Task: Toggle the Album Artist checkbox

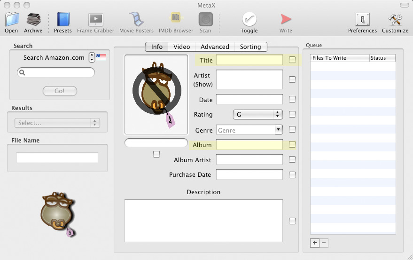Action: [x=292, y=159]
